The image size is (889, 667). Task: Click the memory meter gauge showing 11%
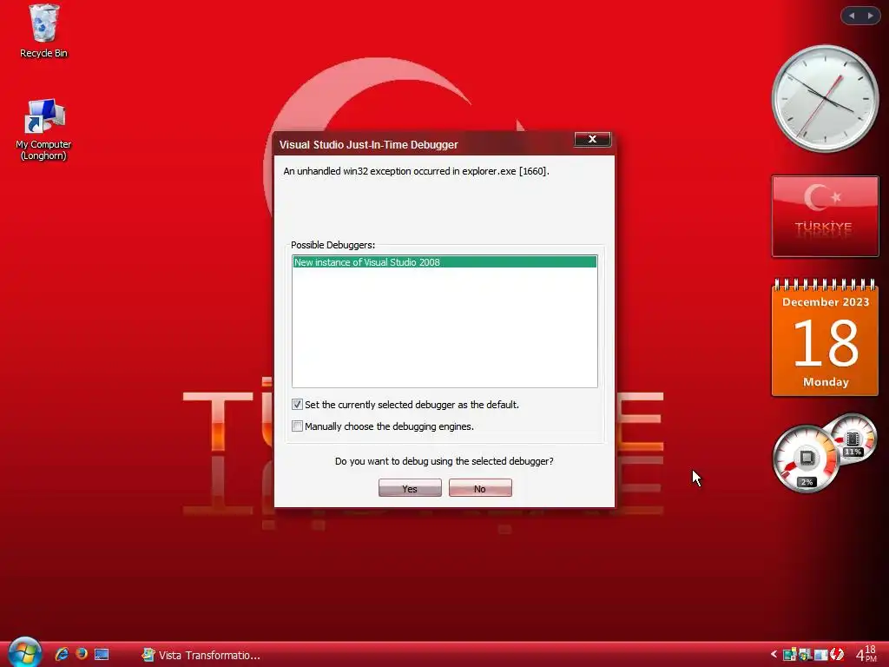pyautogui.click(x=853, y=439)
